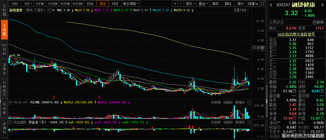Select the 周线 chart tab
Screen dimensions: 326x140
click(103, 4)
